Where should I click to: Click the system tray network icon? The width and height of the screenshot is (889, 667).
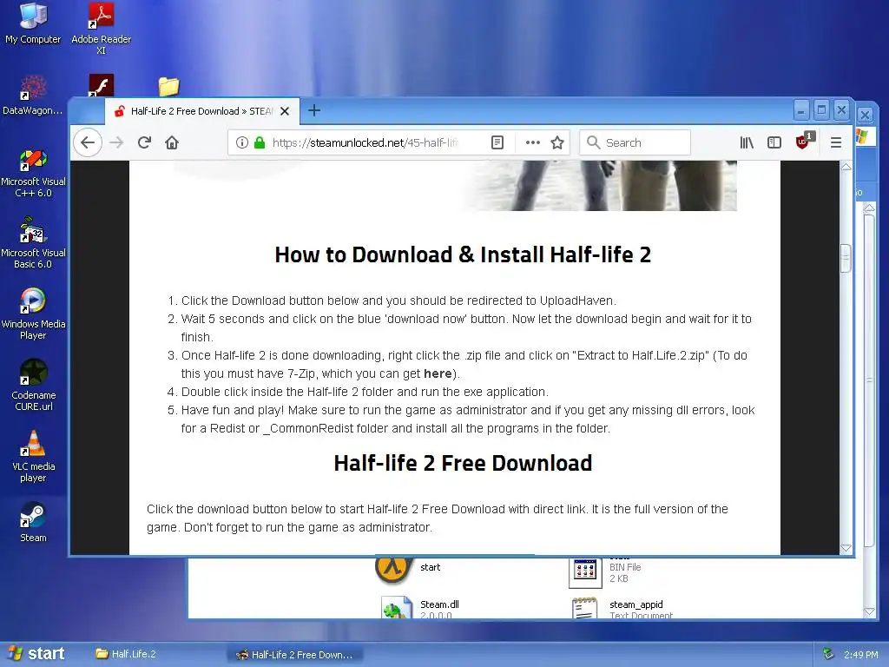click(829, 654)
